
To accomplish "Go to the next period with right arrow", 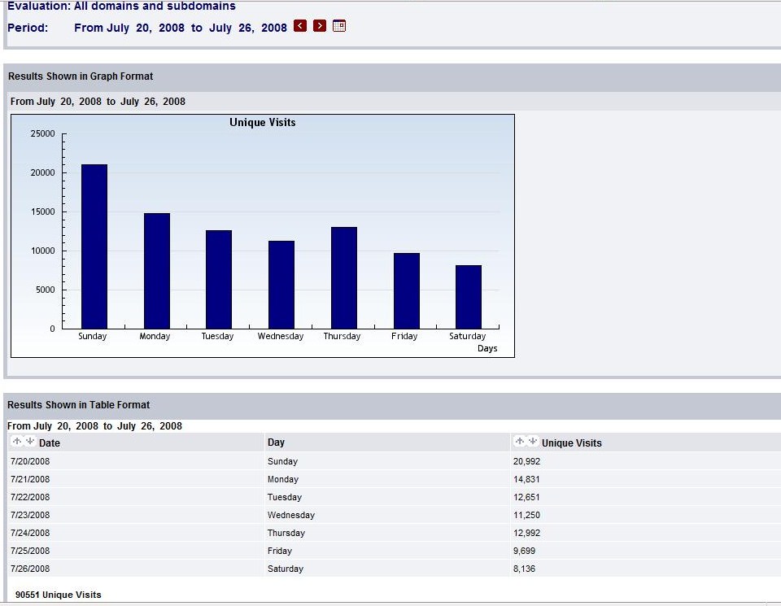I will click(320, 26).
